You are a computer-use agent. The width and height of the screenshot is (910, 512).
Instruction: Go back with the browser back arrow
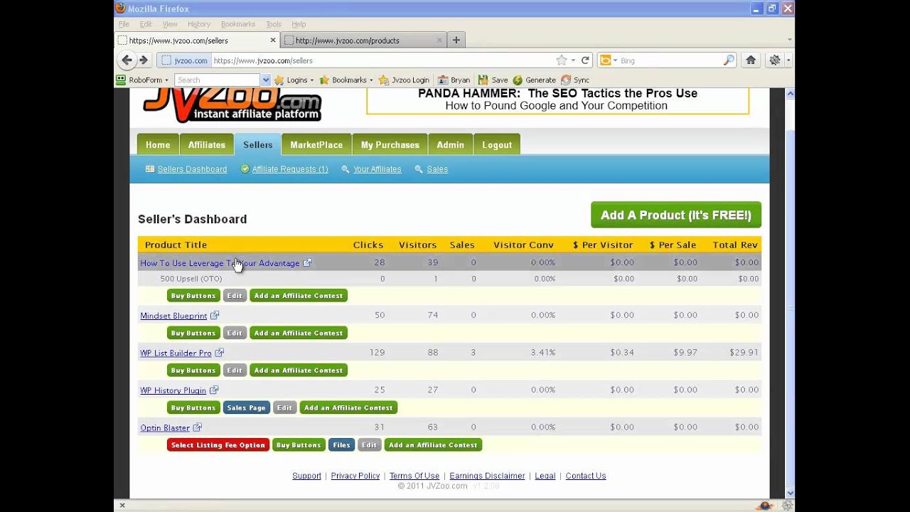pyautogui.click(x=127, y=60)
